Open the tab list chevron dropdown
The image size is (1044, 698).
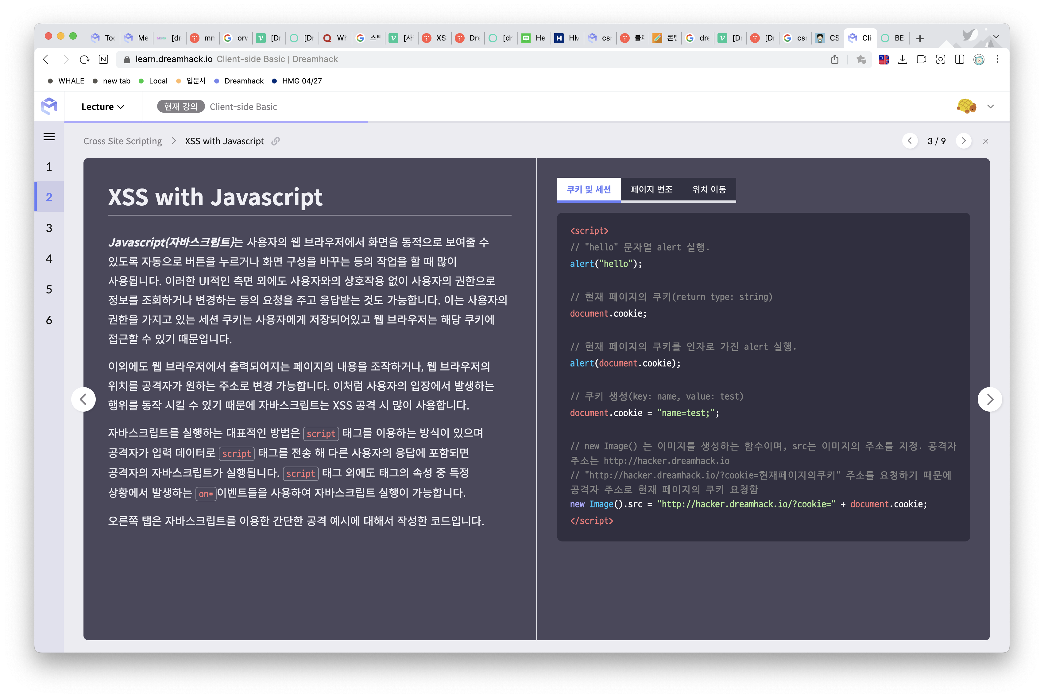click(996, 37)
